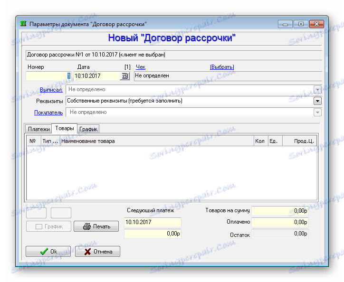The height and width of the screenshot is (282, 344).
Task: Switch to the График tab
Action: point(88,129)
